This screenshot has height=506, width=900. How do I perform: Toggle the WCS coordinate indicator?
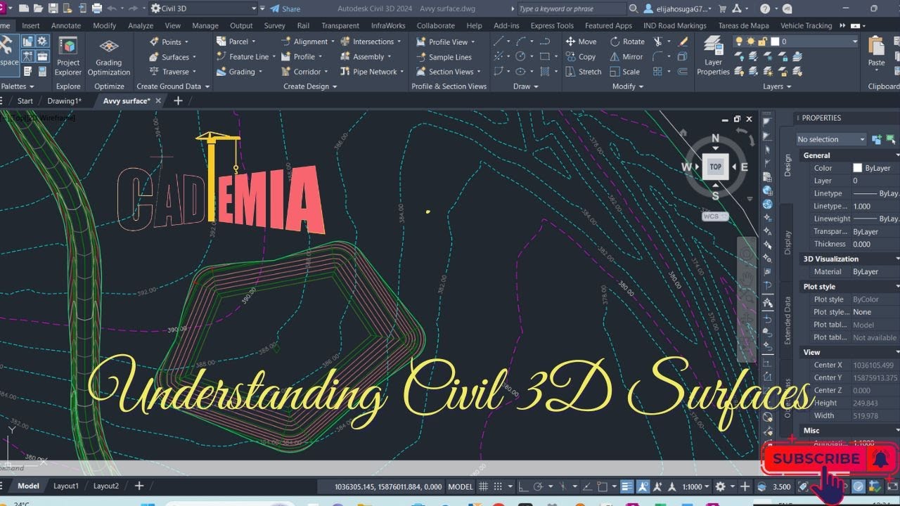point(715,216)
